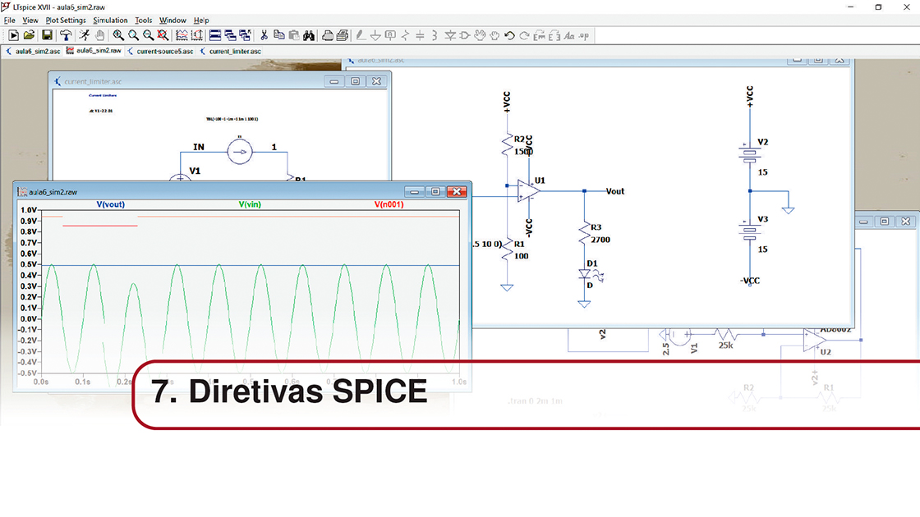Screen dimensions: 920x517
Task: Maximize the current_limiter.asc window
Action: coord(356,81)
